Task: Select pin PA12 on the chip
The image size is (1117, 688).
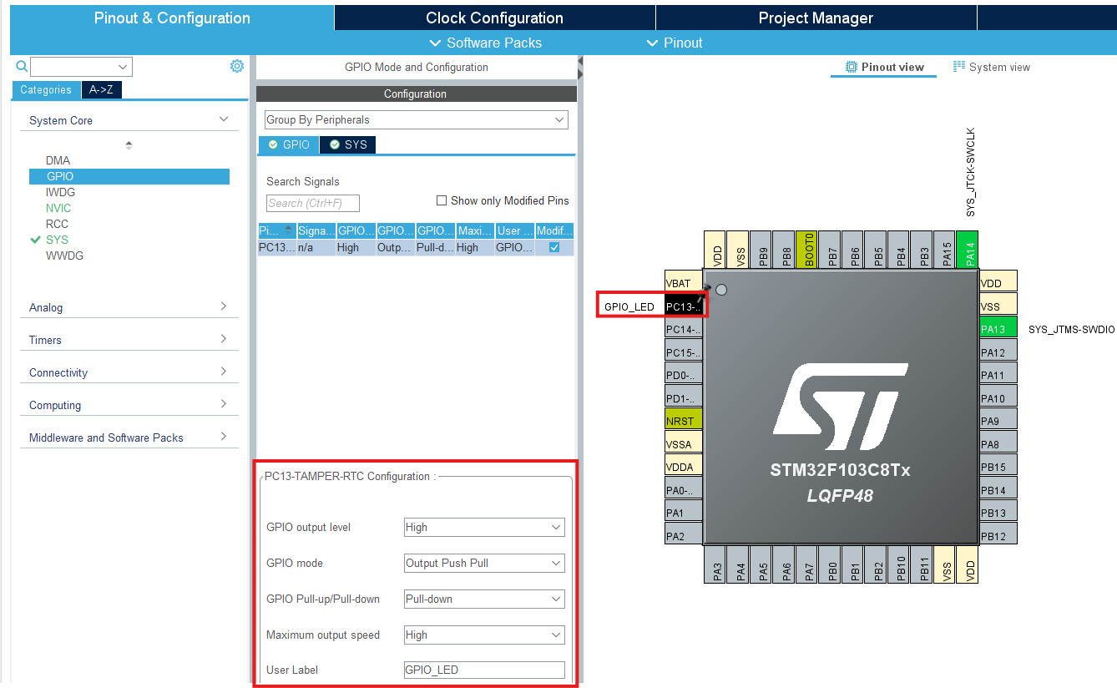Action: (x=998, y=352)
